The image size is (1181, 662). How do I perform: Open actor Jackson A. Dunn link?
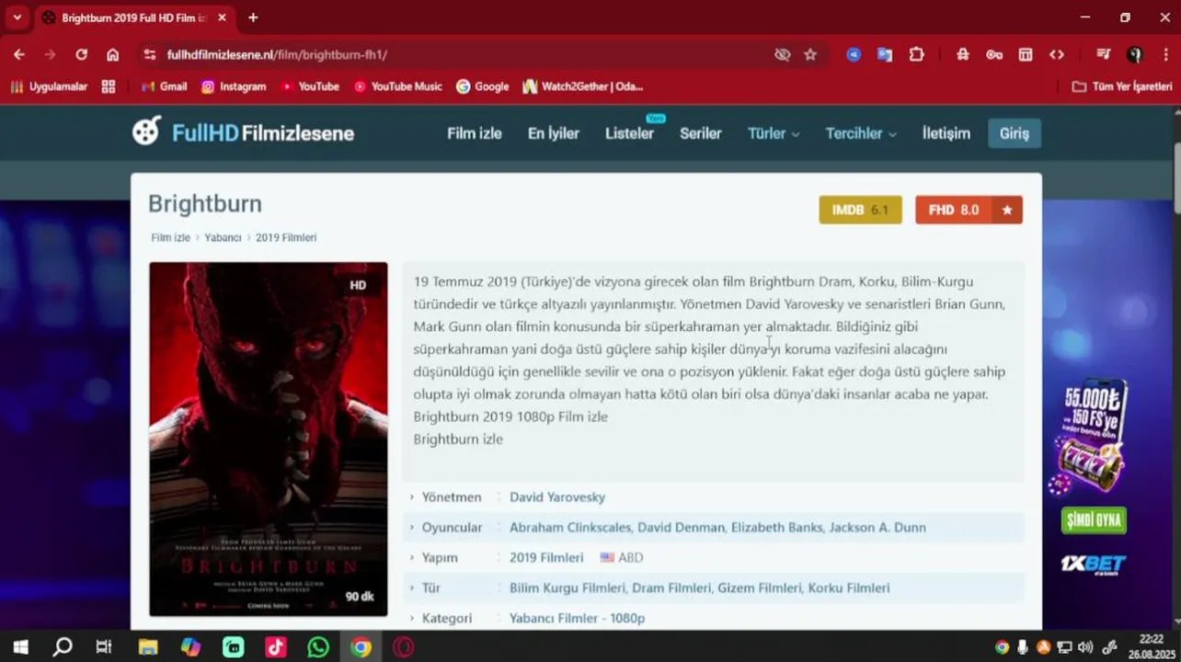click(x=877, y=527)
